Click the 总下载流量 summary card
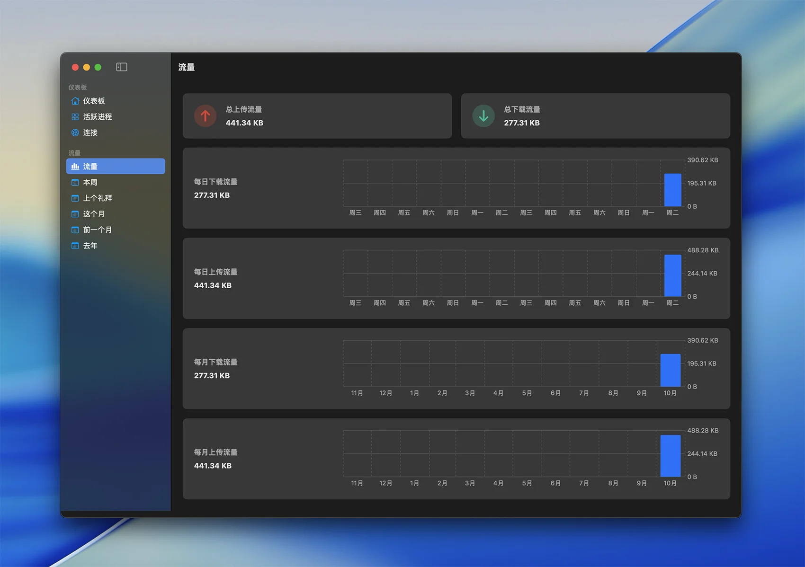Screen dimensions: 805x567 [595, 116]
